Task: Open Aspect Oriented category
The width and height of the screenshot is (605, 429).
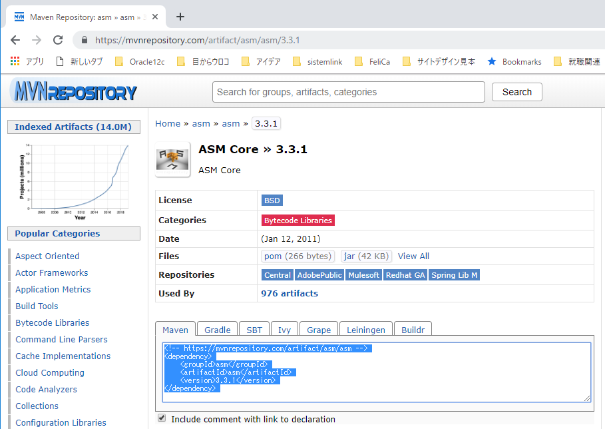Action: pyautogui.click(x=47, y=256)
